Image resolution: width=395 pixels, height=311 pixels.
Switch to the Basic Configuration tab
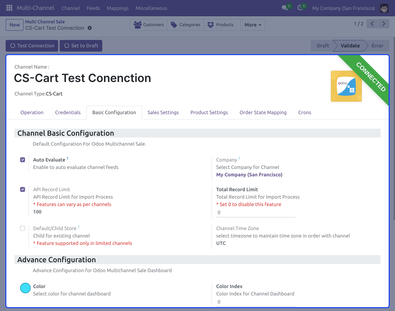coord(114,112)
